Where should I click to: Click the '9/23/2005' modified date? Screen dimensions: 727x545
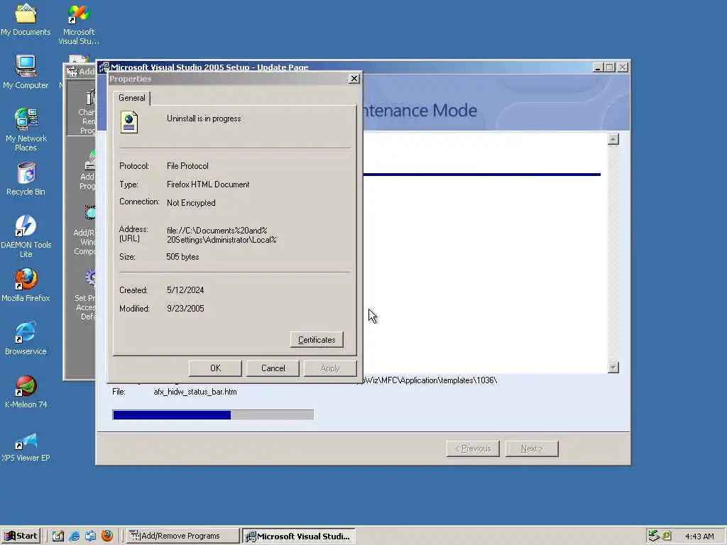[185, 309]
